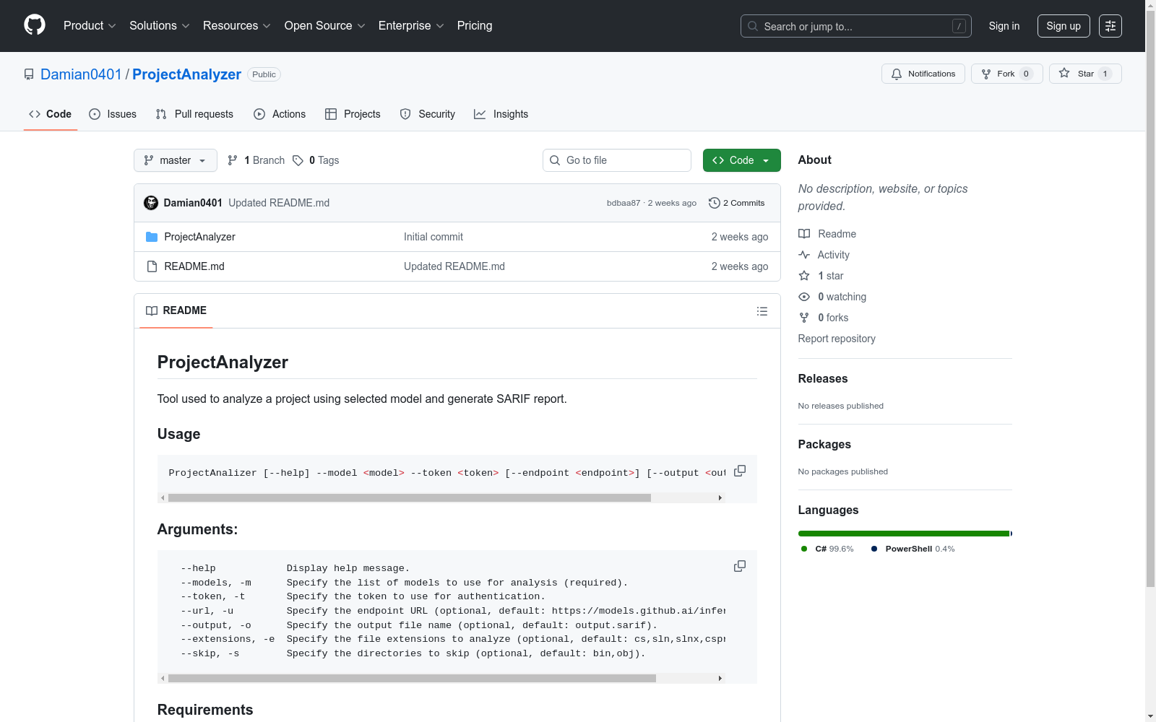This screenshot has width=1156, height=722.
Task: View the 1 Branch link
Action: pyautogui.click(x=256, y=160)
